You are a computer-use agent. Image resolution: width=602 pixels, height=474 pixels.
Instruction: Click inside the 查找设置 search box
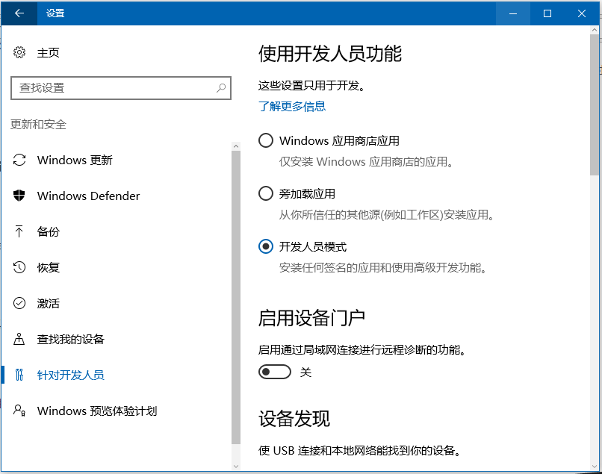[x=112, y=88]
